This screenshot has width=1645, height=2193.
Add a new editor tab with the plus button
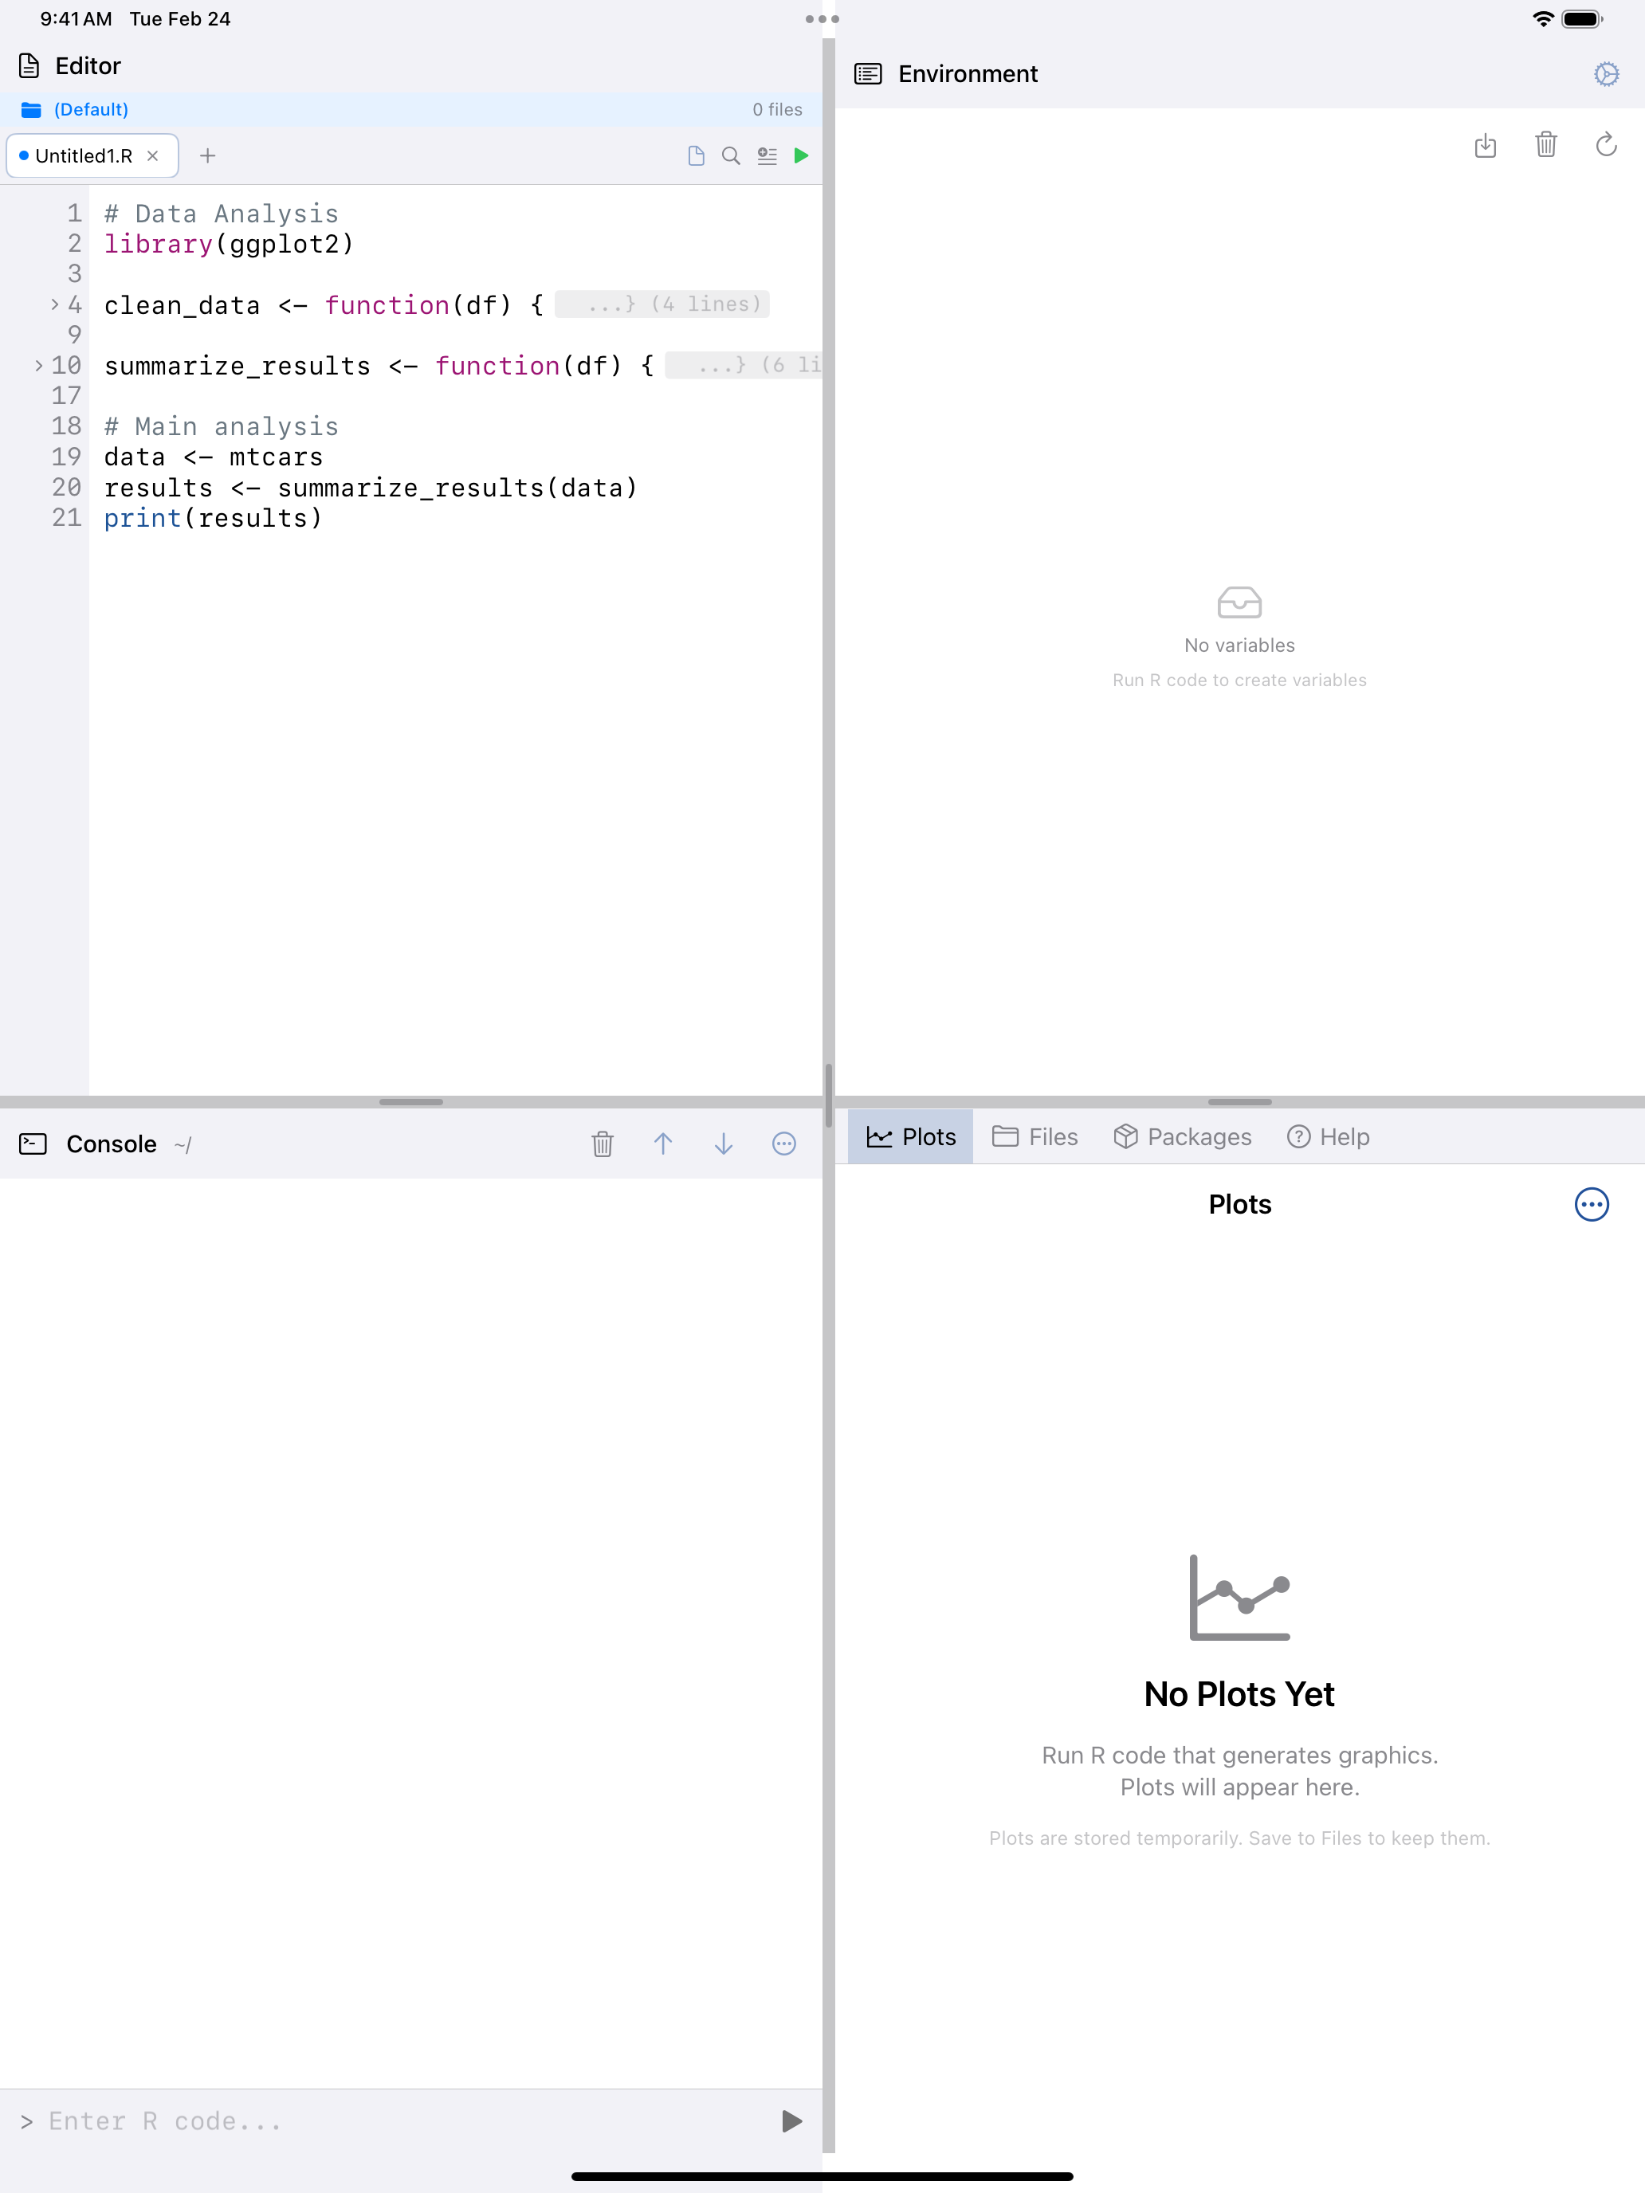pyautogui.click(x=208, y=155)
